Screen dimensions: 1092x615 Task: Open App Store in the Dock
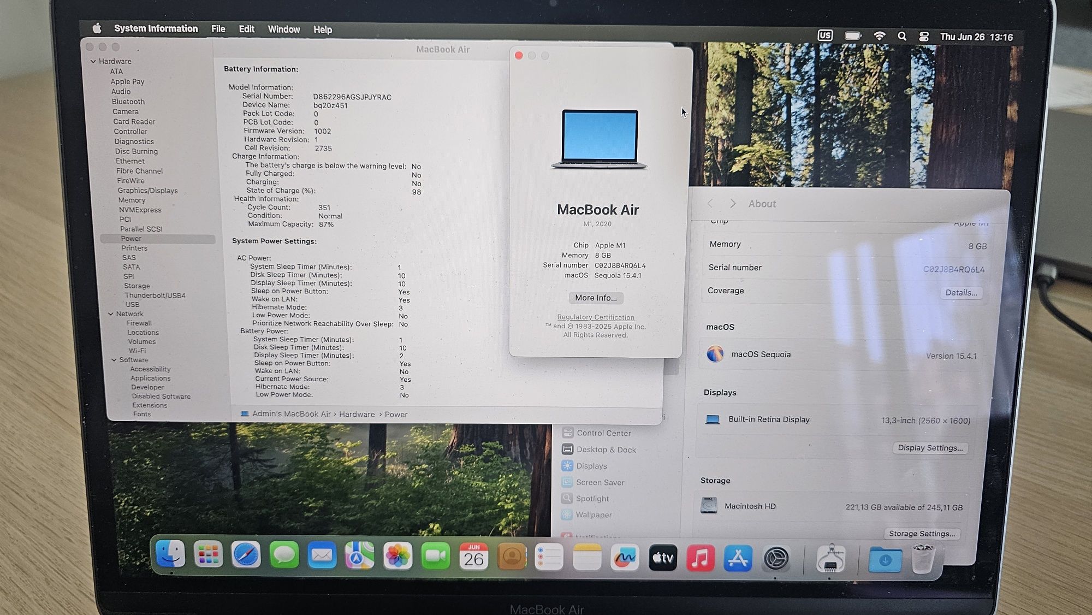point(738,559)
